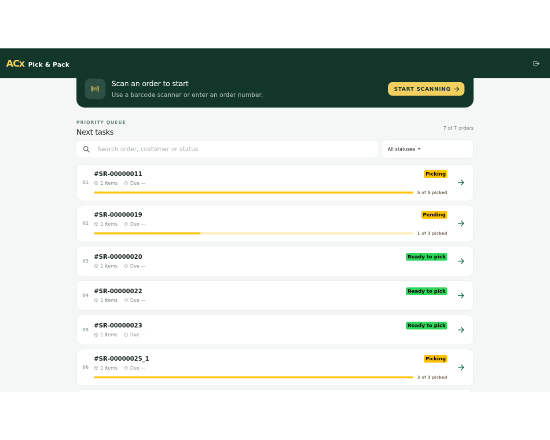Select order number #SR-00000023 text

pyautogui.click(x=118, y=325)
